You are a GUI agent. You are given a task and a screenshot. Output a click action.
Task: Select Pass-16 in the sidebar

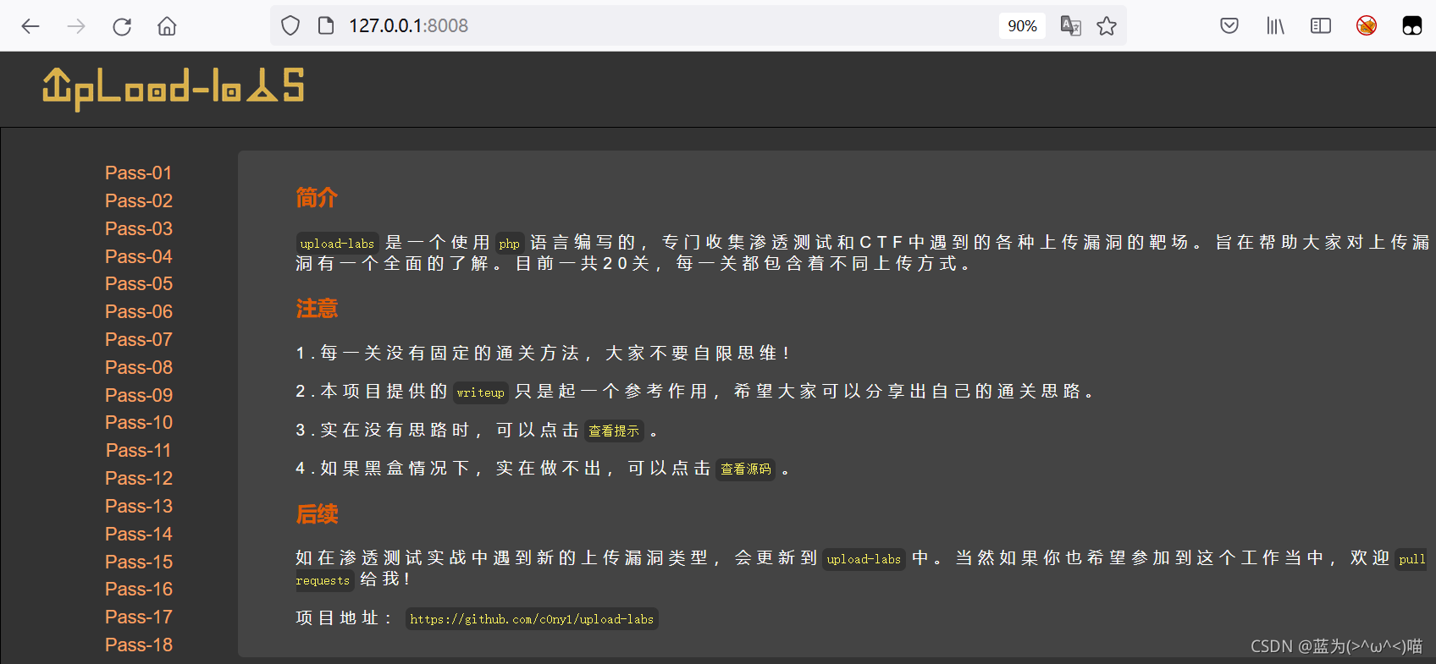pos(139,590)
